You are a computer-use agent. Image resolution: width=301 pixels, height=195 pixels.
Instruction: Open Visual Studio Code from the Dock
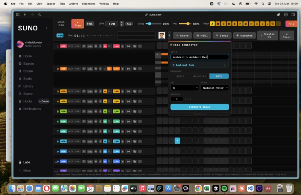[250, 189]
